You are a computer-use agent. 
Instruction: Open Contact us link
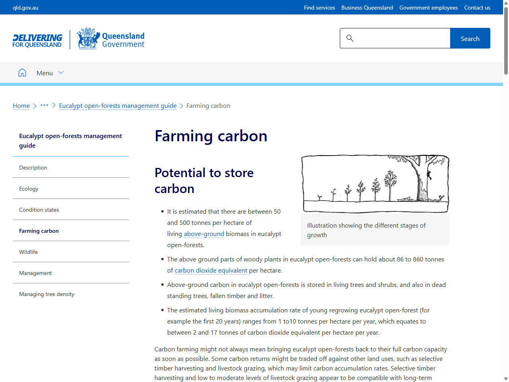[x=477, y=8]
